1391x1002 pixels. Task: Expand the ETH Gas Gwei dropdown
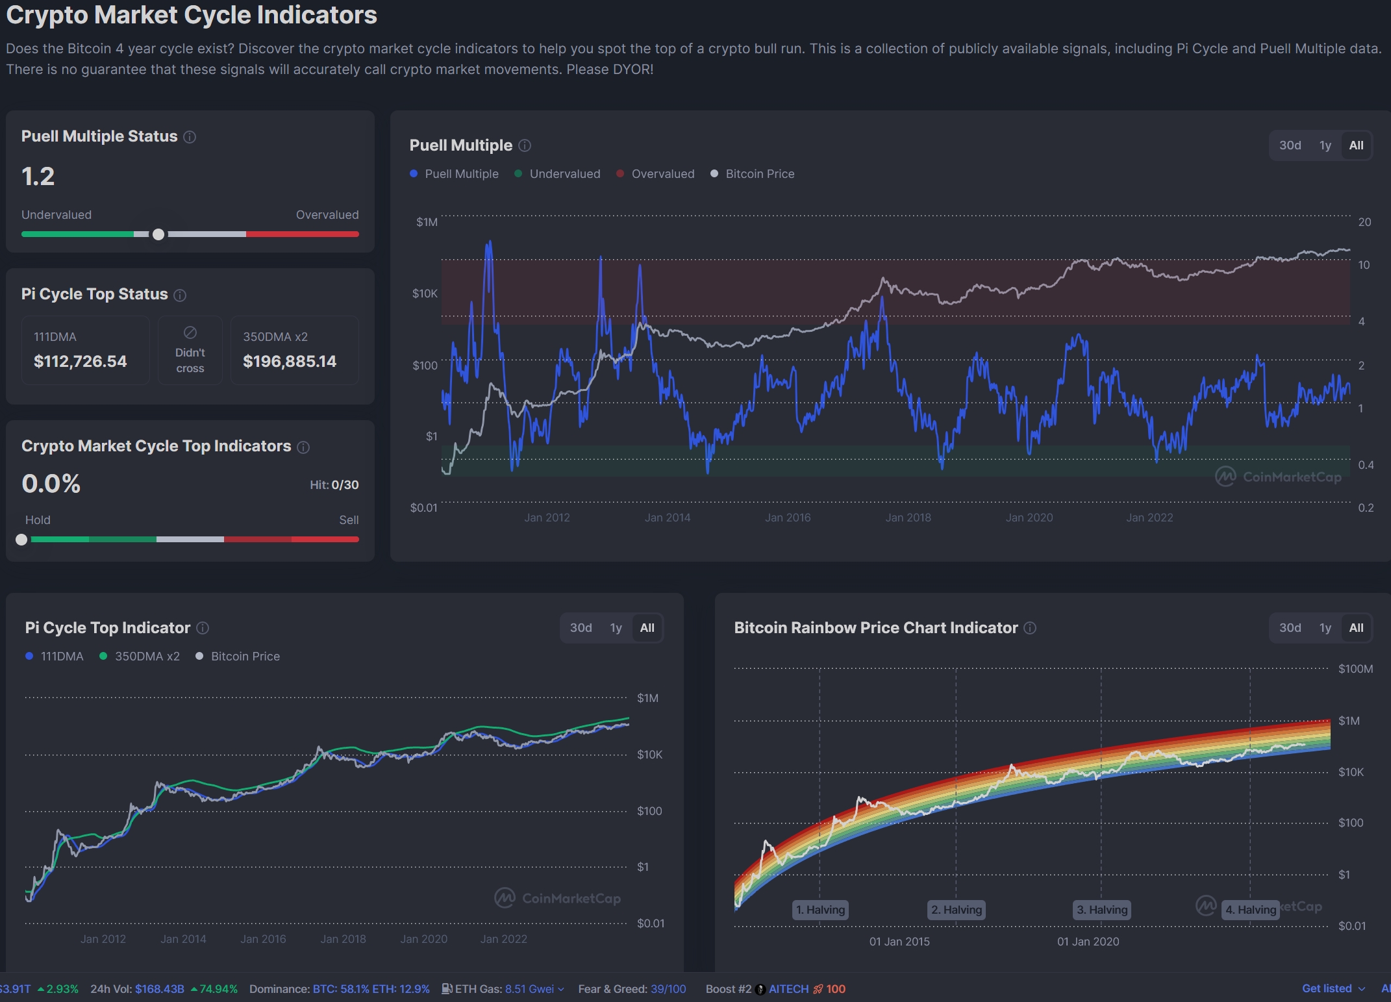tap(561, 990)
